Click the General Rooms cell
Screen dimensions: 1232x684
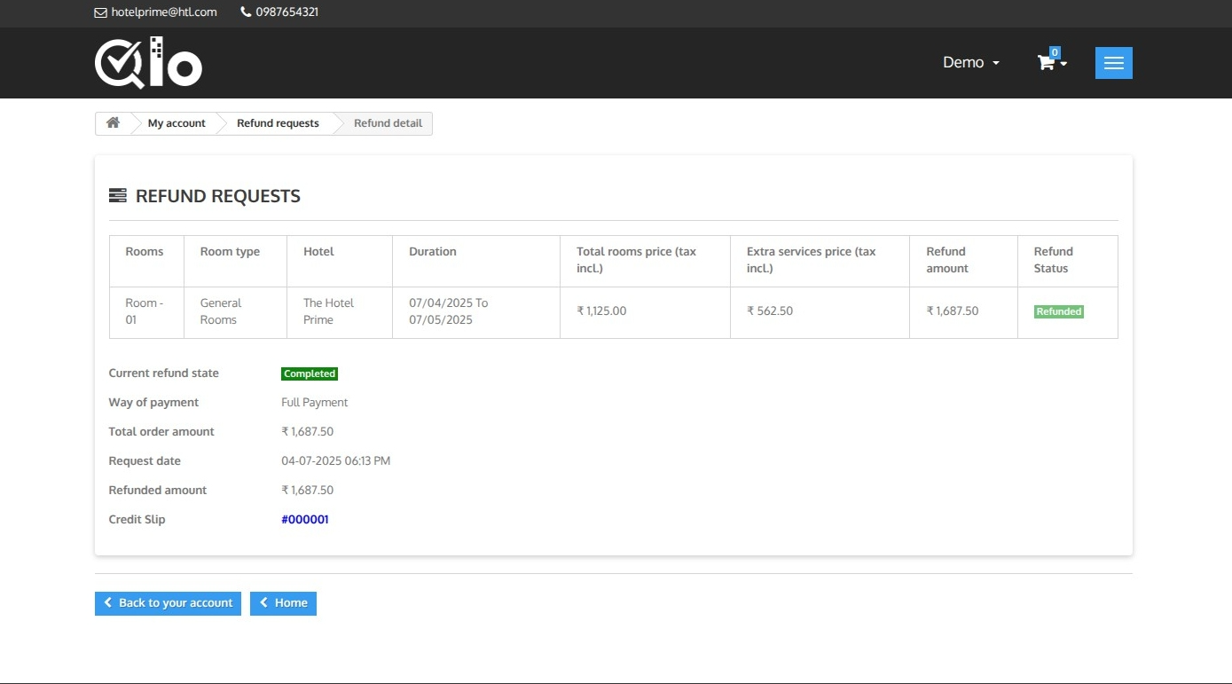pyautogui.click(x=235, y=312)
